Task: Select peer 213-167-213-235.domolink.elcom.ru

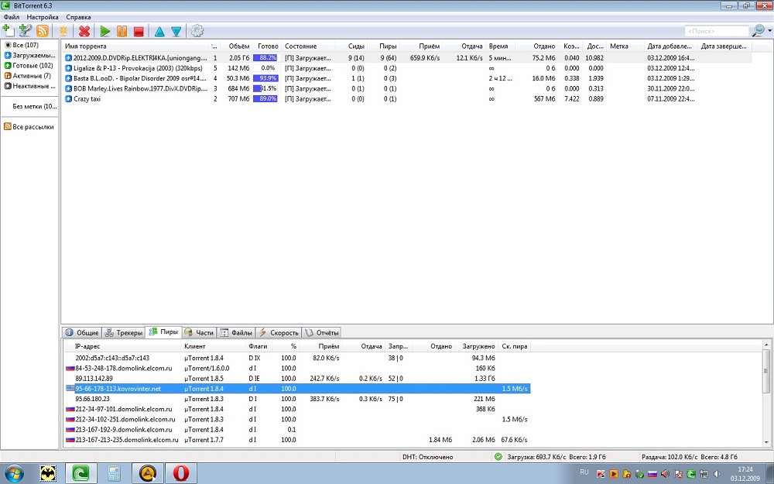Action: pyautogui.click(x=297, y=440)
